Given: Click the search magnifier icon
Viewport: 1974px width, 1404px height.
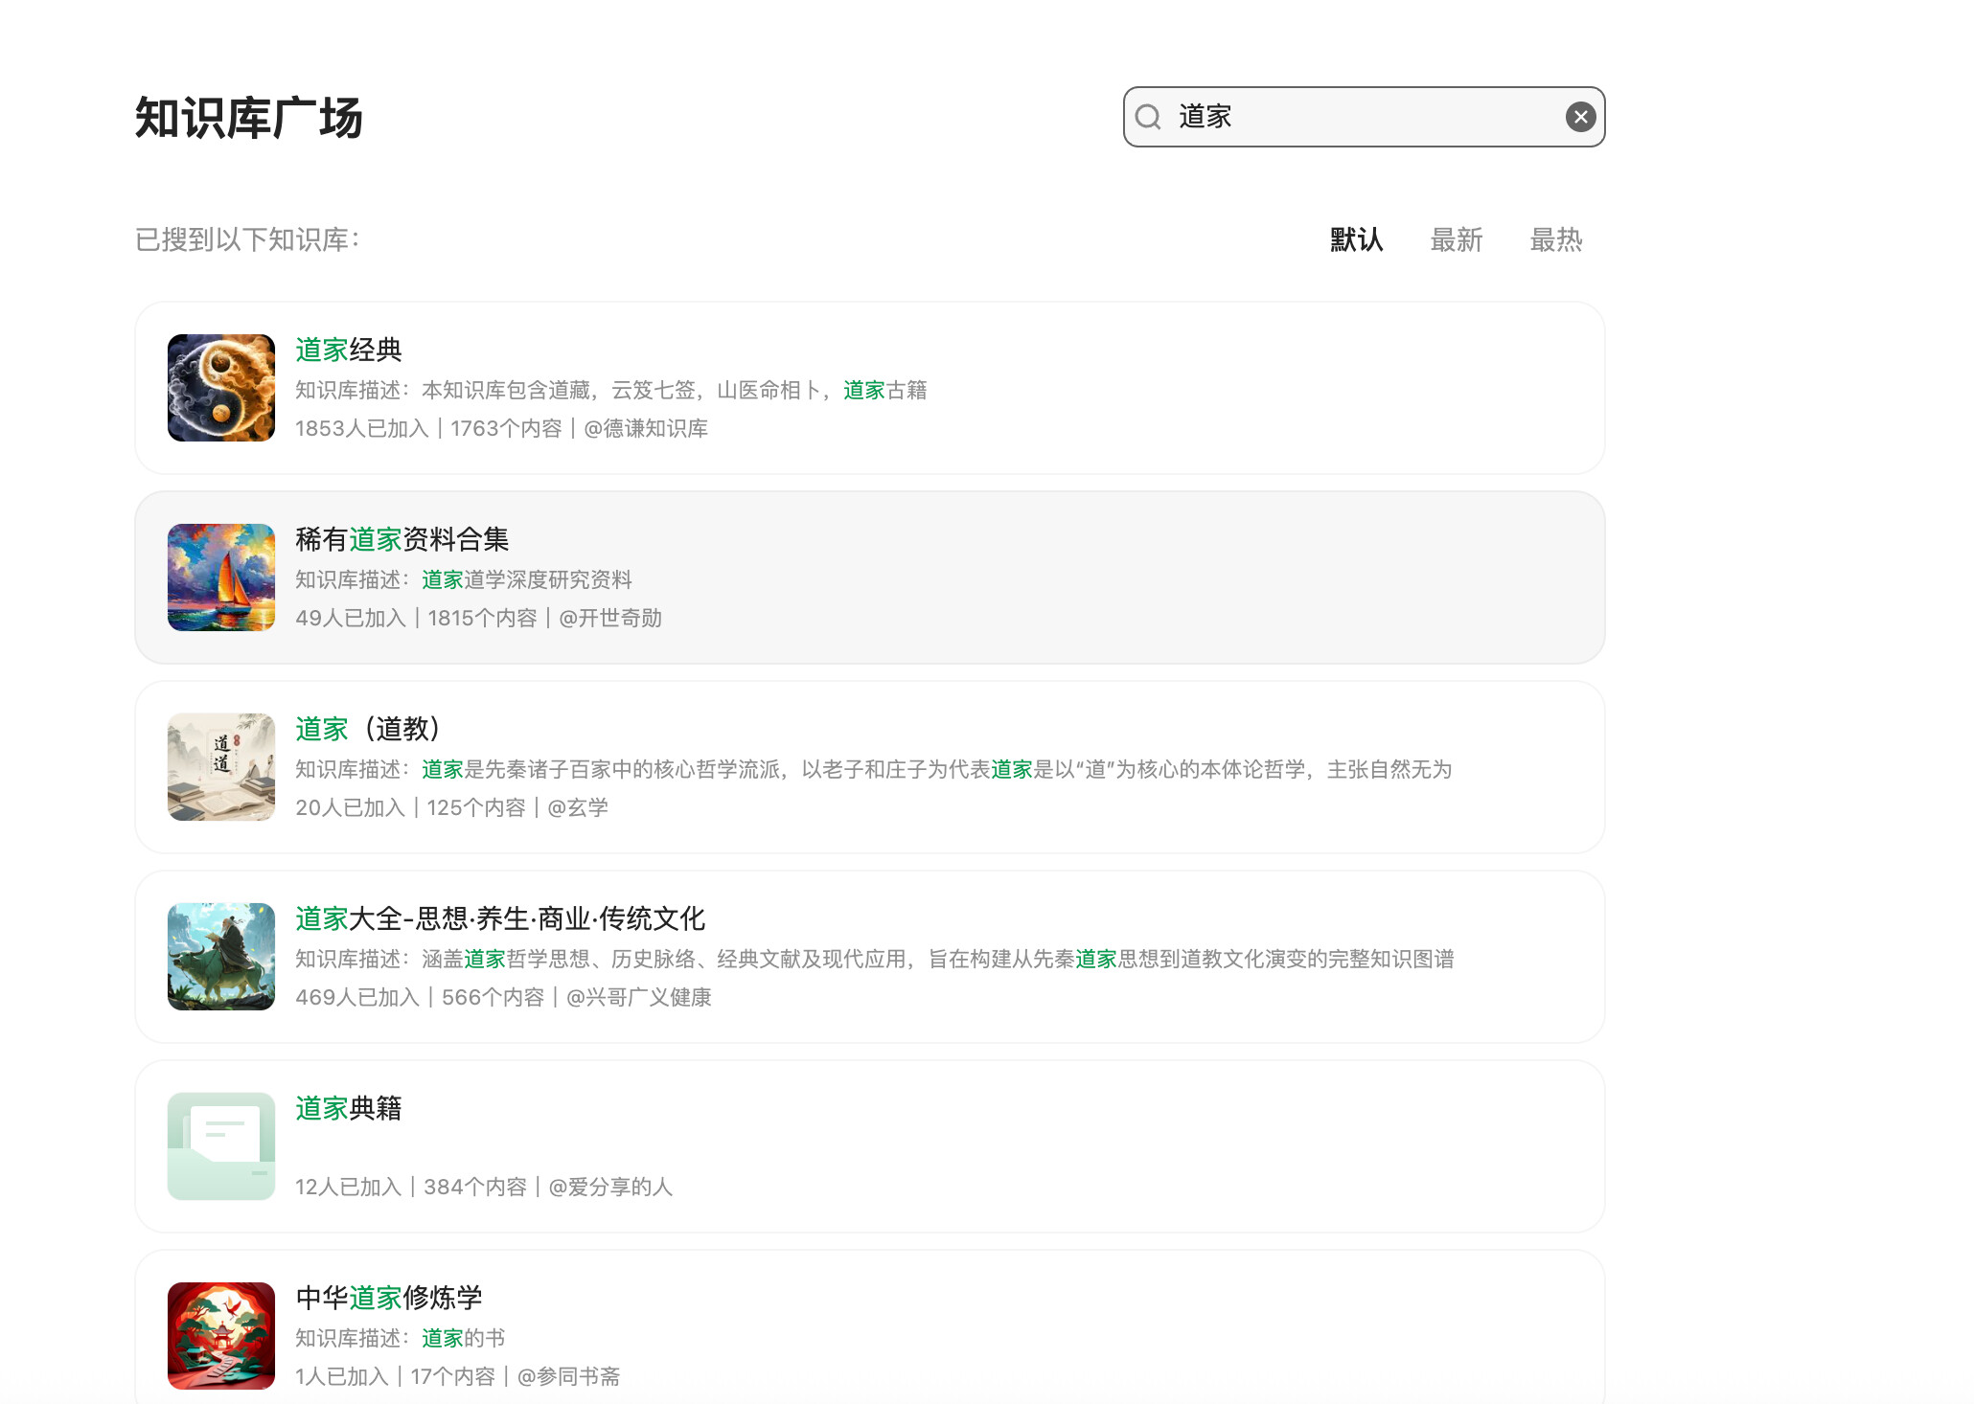Looking at the screenshot, I should (x=1148, y=117).
